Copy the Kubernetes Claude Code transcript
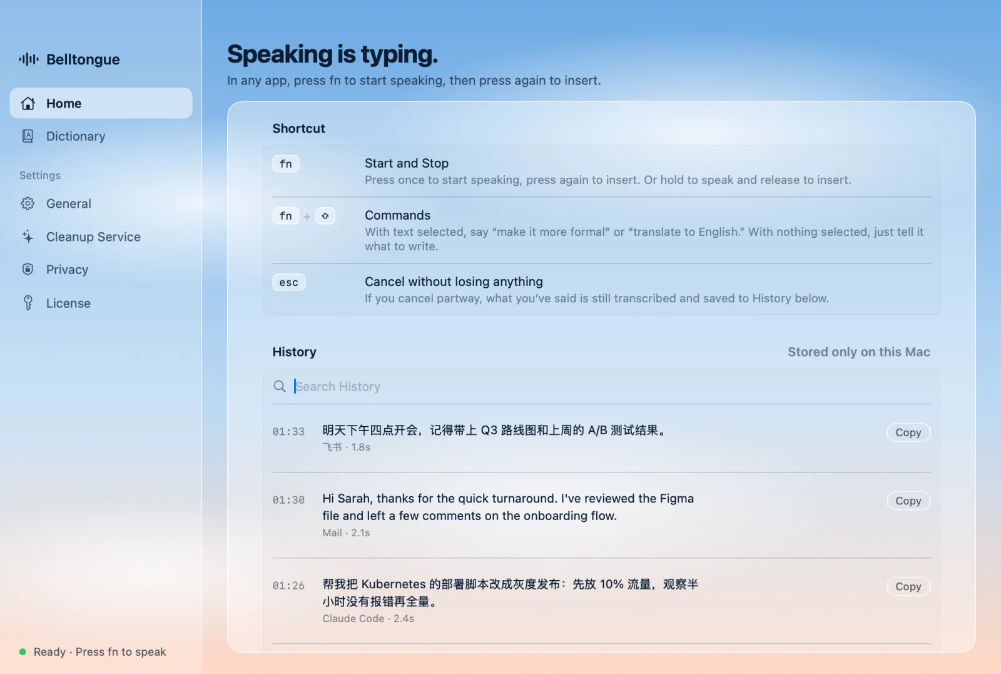Screen dimensions: 1001x674 908,586
